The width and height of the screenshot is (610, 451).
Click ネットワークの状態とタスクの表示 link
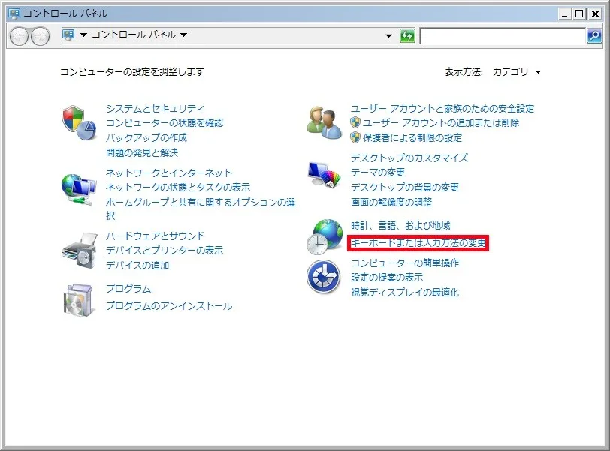point(178,188)
